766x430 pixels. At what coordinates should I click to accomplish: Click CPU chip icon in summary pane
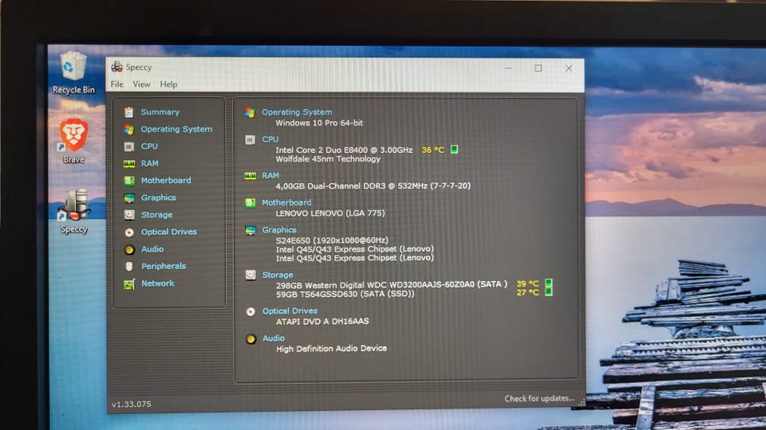(x=250, y=140)
